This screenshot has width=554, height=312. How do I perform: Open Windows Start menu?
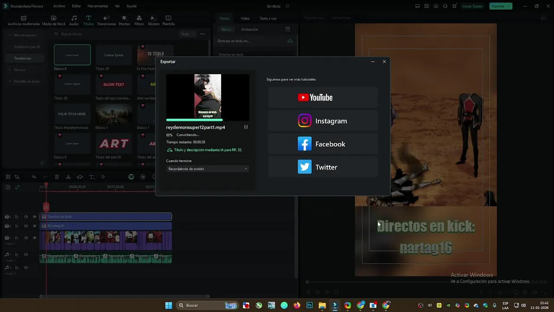coord(168,305)
